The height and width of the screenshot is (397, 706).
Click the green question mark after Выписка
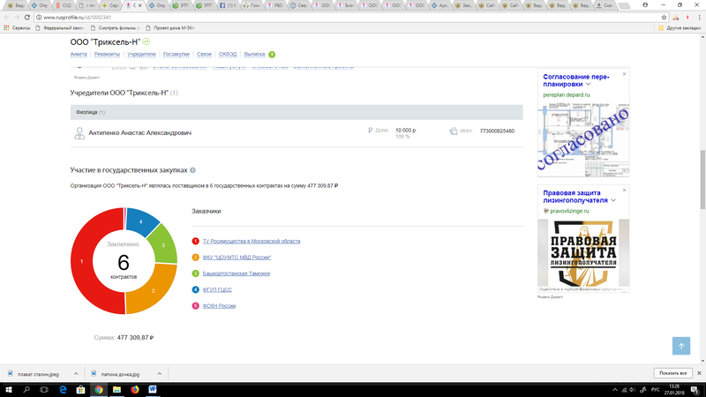coord(272,55)
